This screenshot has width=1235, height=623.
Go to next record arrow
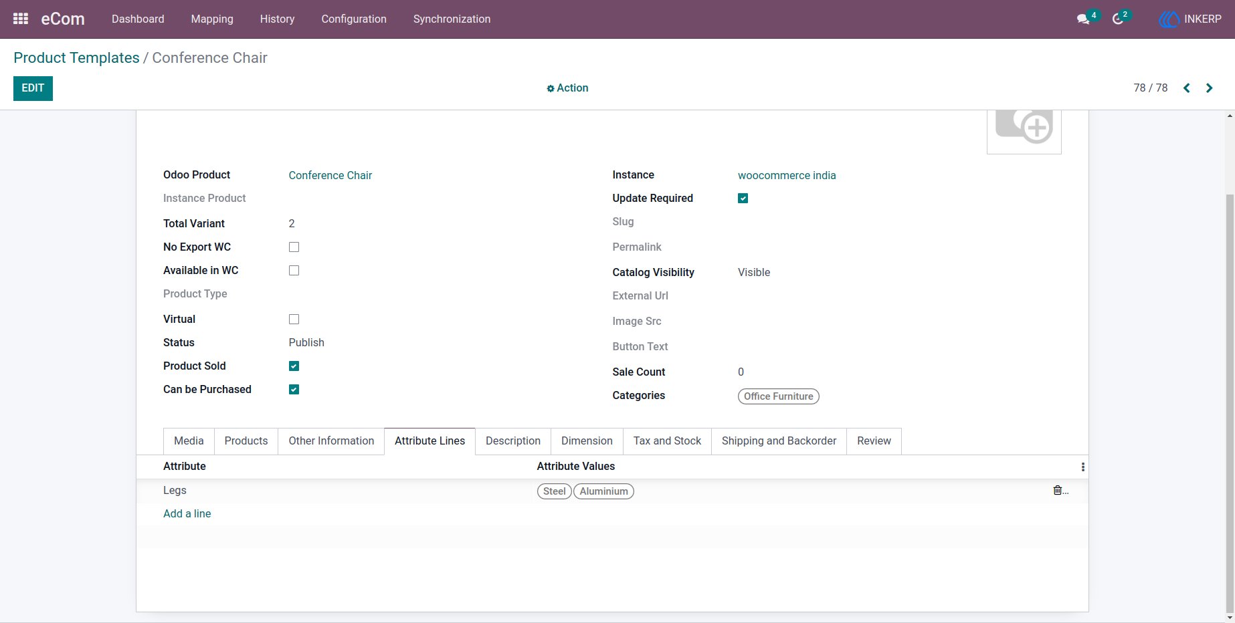tap(1209, 88)
